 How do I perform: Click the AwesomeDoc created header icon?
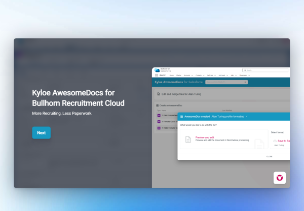point(182,117)
